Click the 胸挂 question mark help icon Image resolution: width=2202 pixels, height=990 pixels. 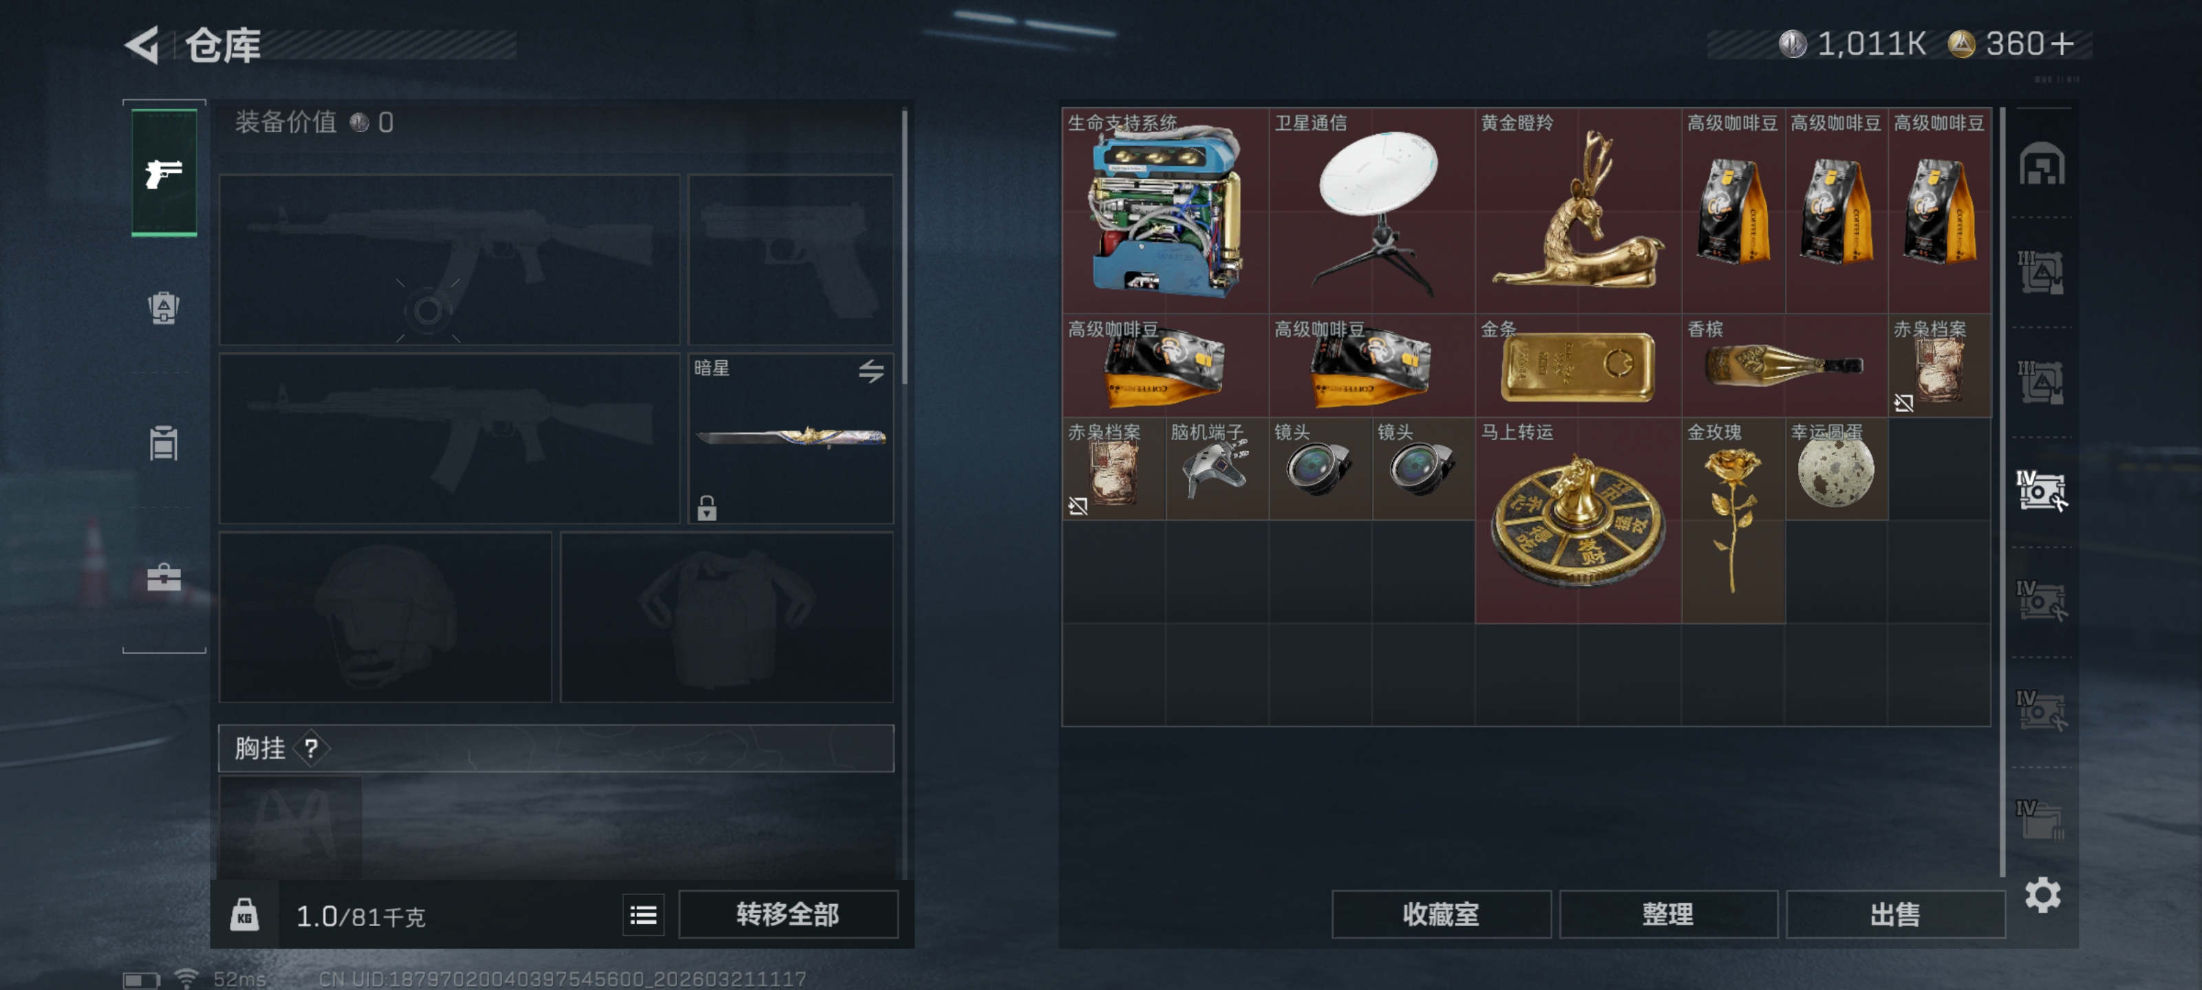pos(311,749)
